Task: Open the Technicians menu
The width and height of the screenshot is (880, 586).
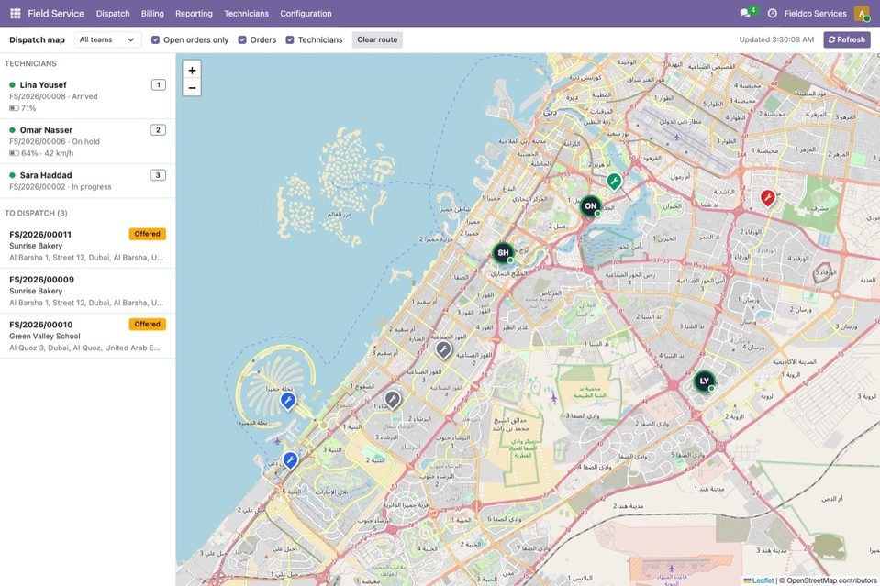Action: [x=246, y=14]
